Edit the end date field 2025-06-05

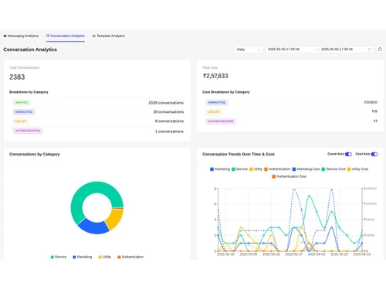pyautogui.click(x=337, y=49)
